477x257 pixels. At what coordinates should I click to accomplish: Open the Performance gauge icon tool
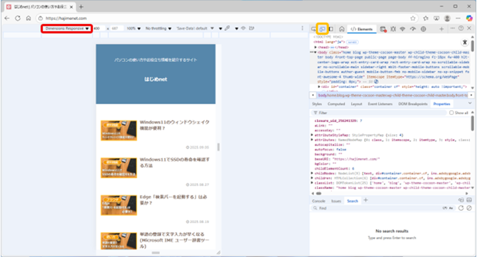click(x=413, y=29)
